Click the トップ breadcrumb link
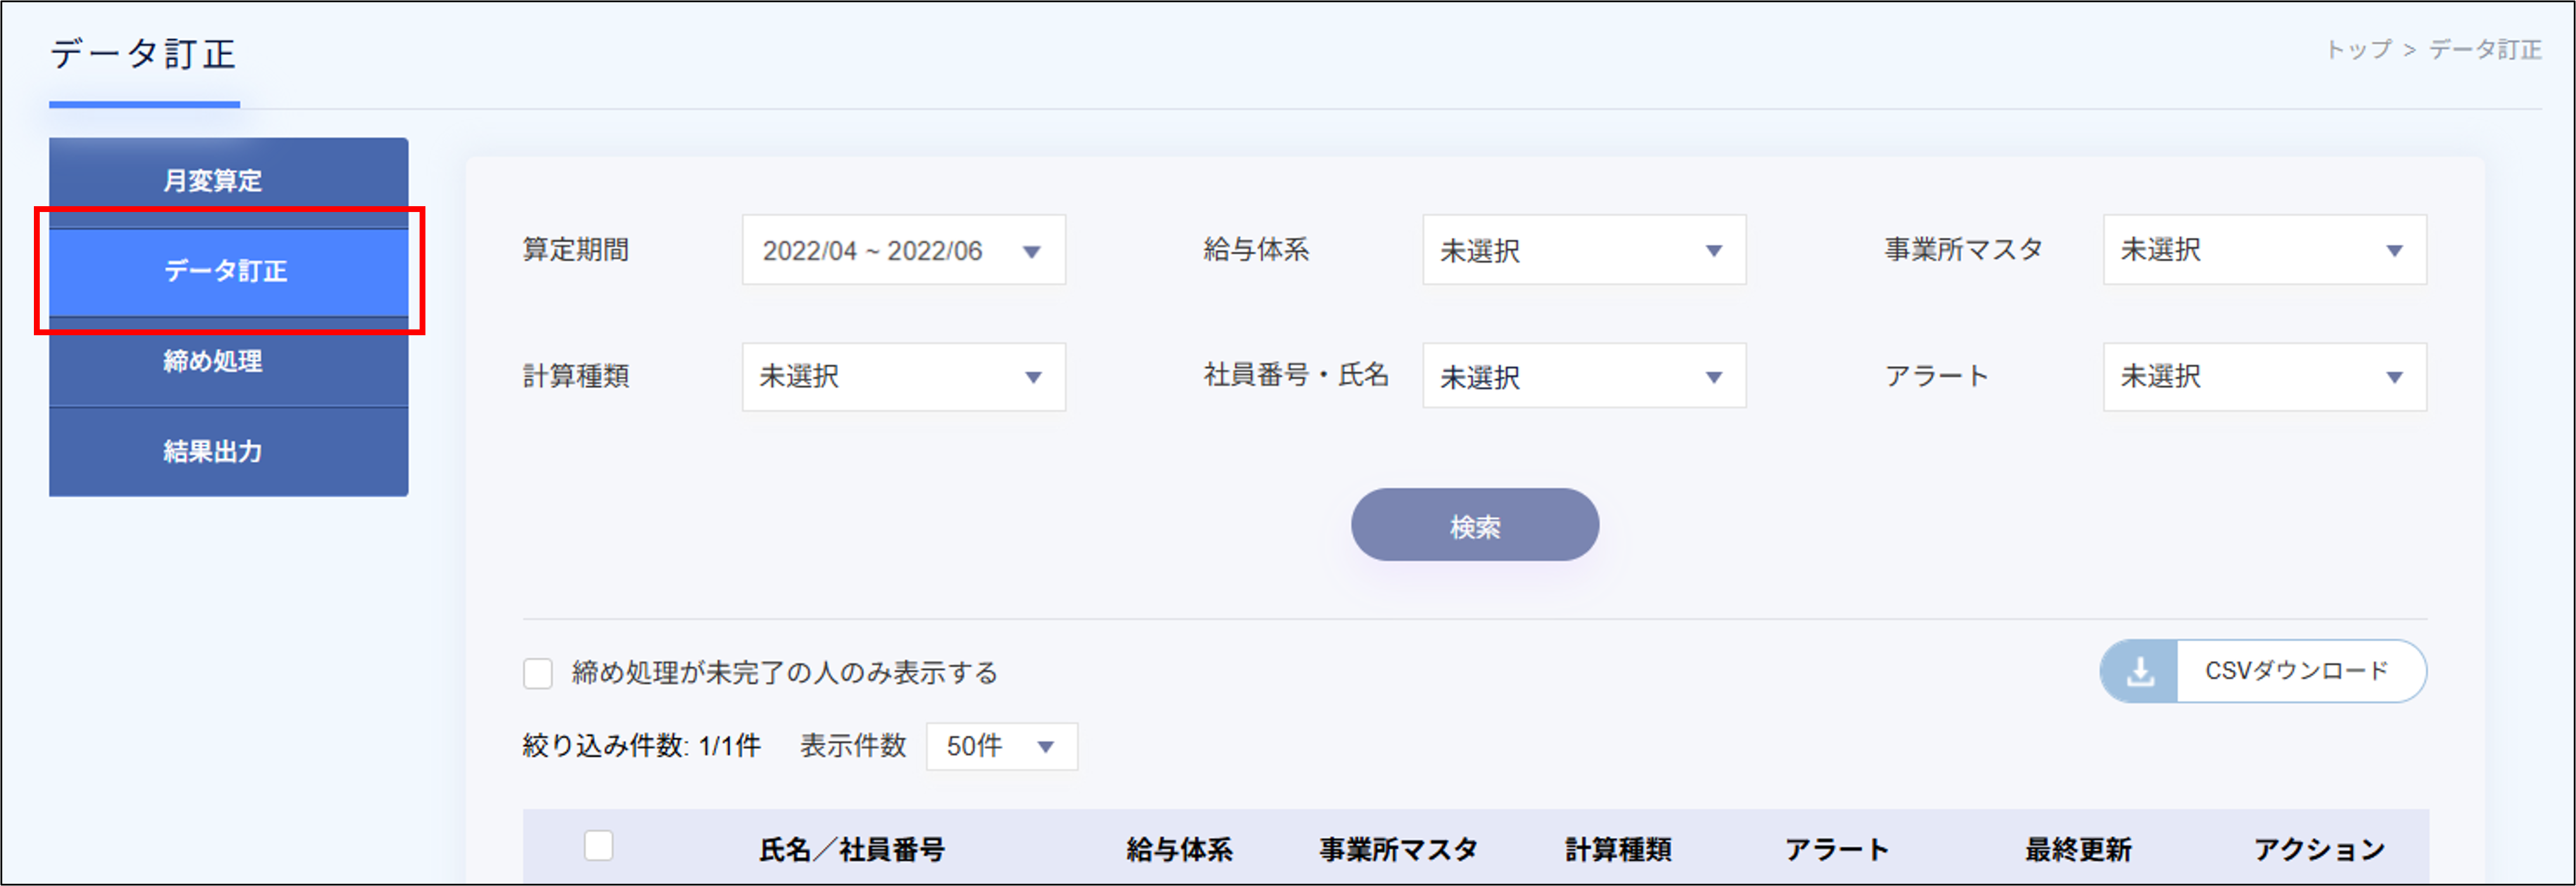2576x886 pixels. tap(2358, 49)
